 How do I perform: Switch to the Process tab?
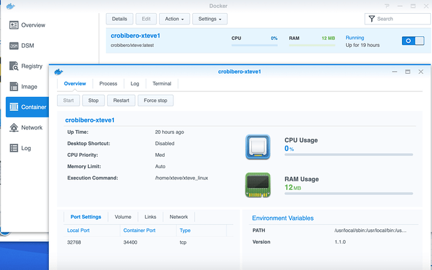[108, 84]
